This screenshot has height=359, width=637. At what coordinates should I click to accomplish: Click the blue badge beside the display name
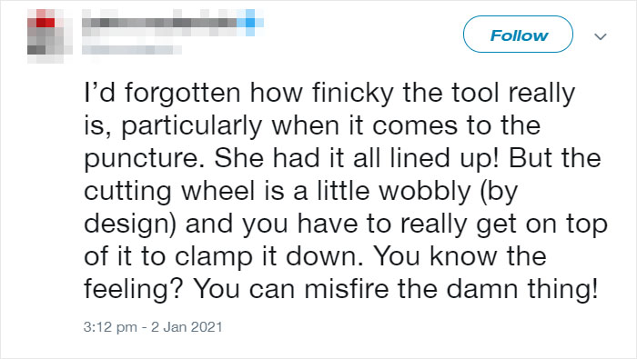pyautogui.click(x=250, y=23)
